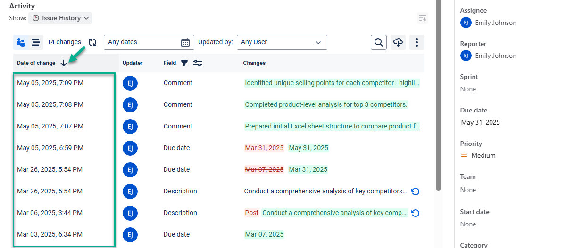
Task: Open Field column settings sliders icon
Action: pos(198,63)
